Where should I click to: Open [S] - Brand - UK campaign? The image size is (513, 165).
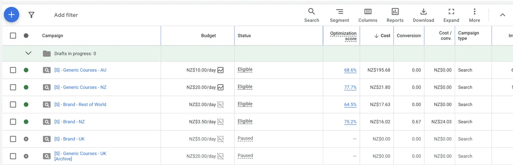70,139
